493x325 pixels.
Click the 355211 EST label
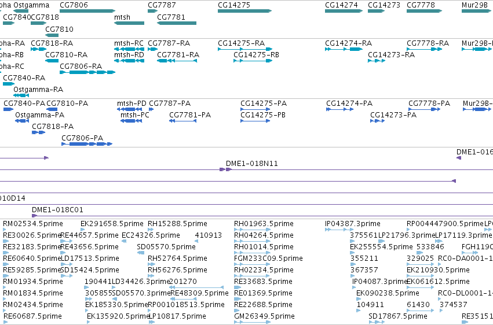364,258
